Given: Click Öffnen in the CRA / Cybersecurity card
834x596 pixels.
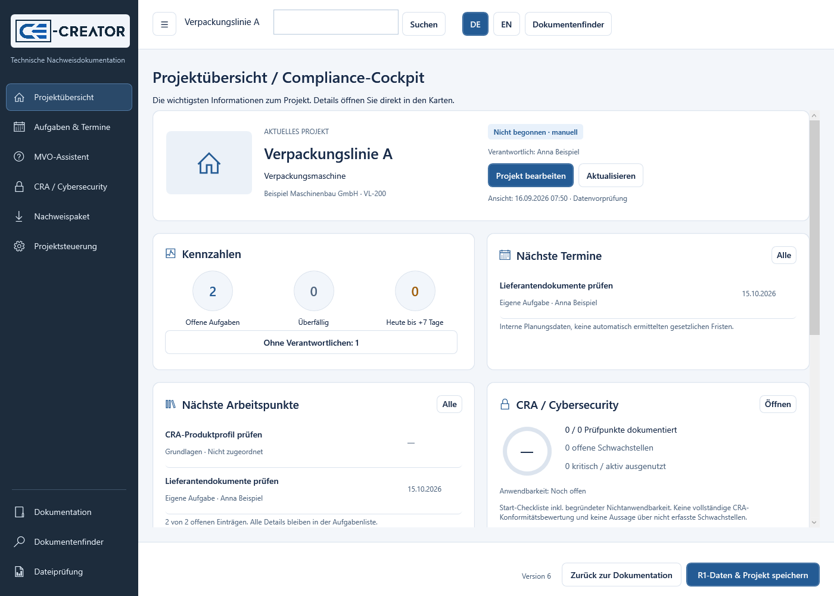Looking at the screenshot, I should tap(778, 404).
